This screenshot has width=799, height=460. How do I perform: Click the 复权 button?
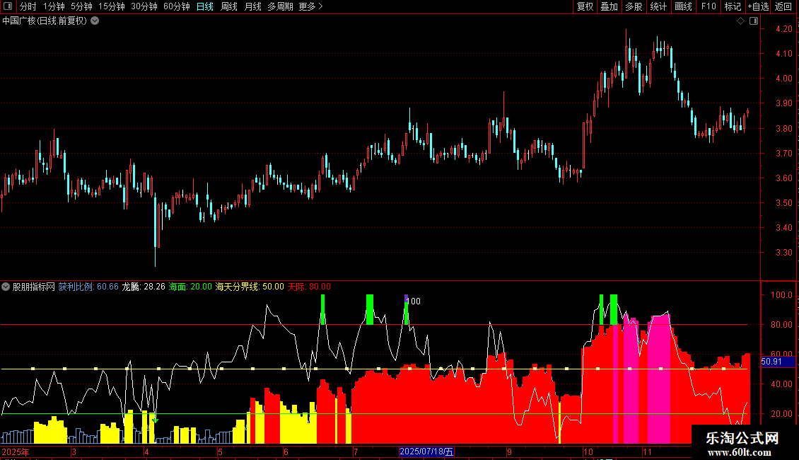click(x=585, y=6)
